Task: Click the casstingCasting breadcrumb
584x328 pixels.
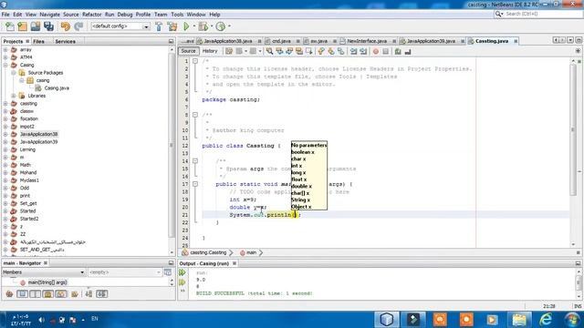Action: 208,252
